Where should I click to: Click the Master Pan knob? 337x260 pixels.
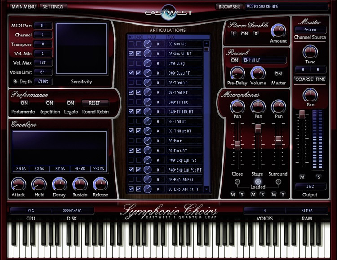(x=310, y=95)
